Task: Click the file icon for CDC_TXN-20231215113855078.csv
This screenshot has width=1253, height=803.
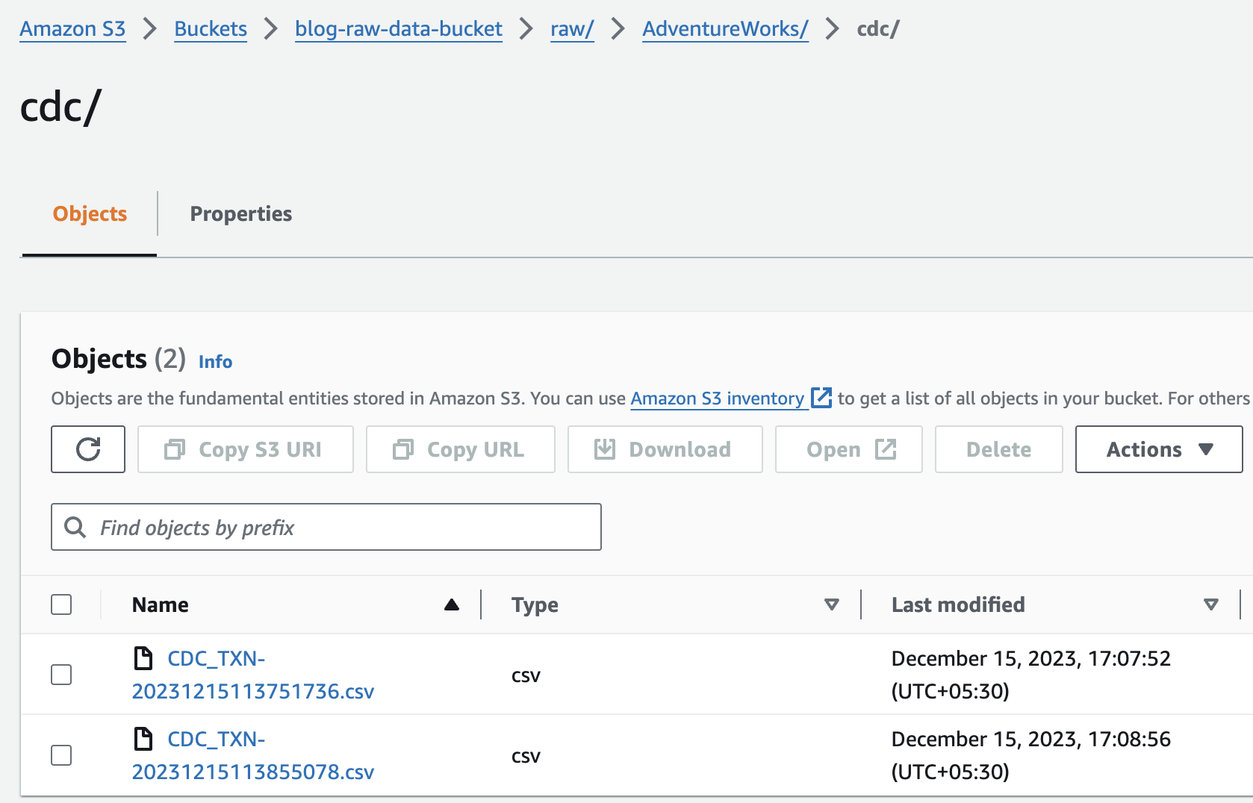Action: click(x=143, y=739)
